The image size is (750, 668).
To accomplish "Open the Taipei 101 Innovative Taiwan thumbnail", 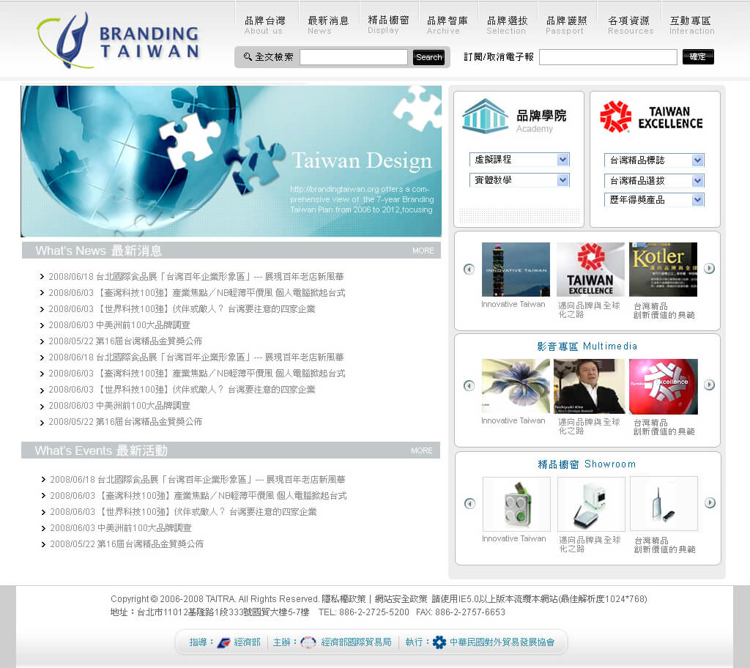I will (516, 270).
